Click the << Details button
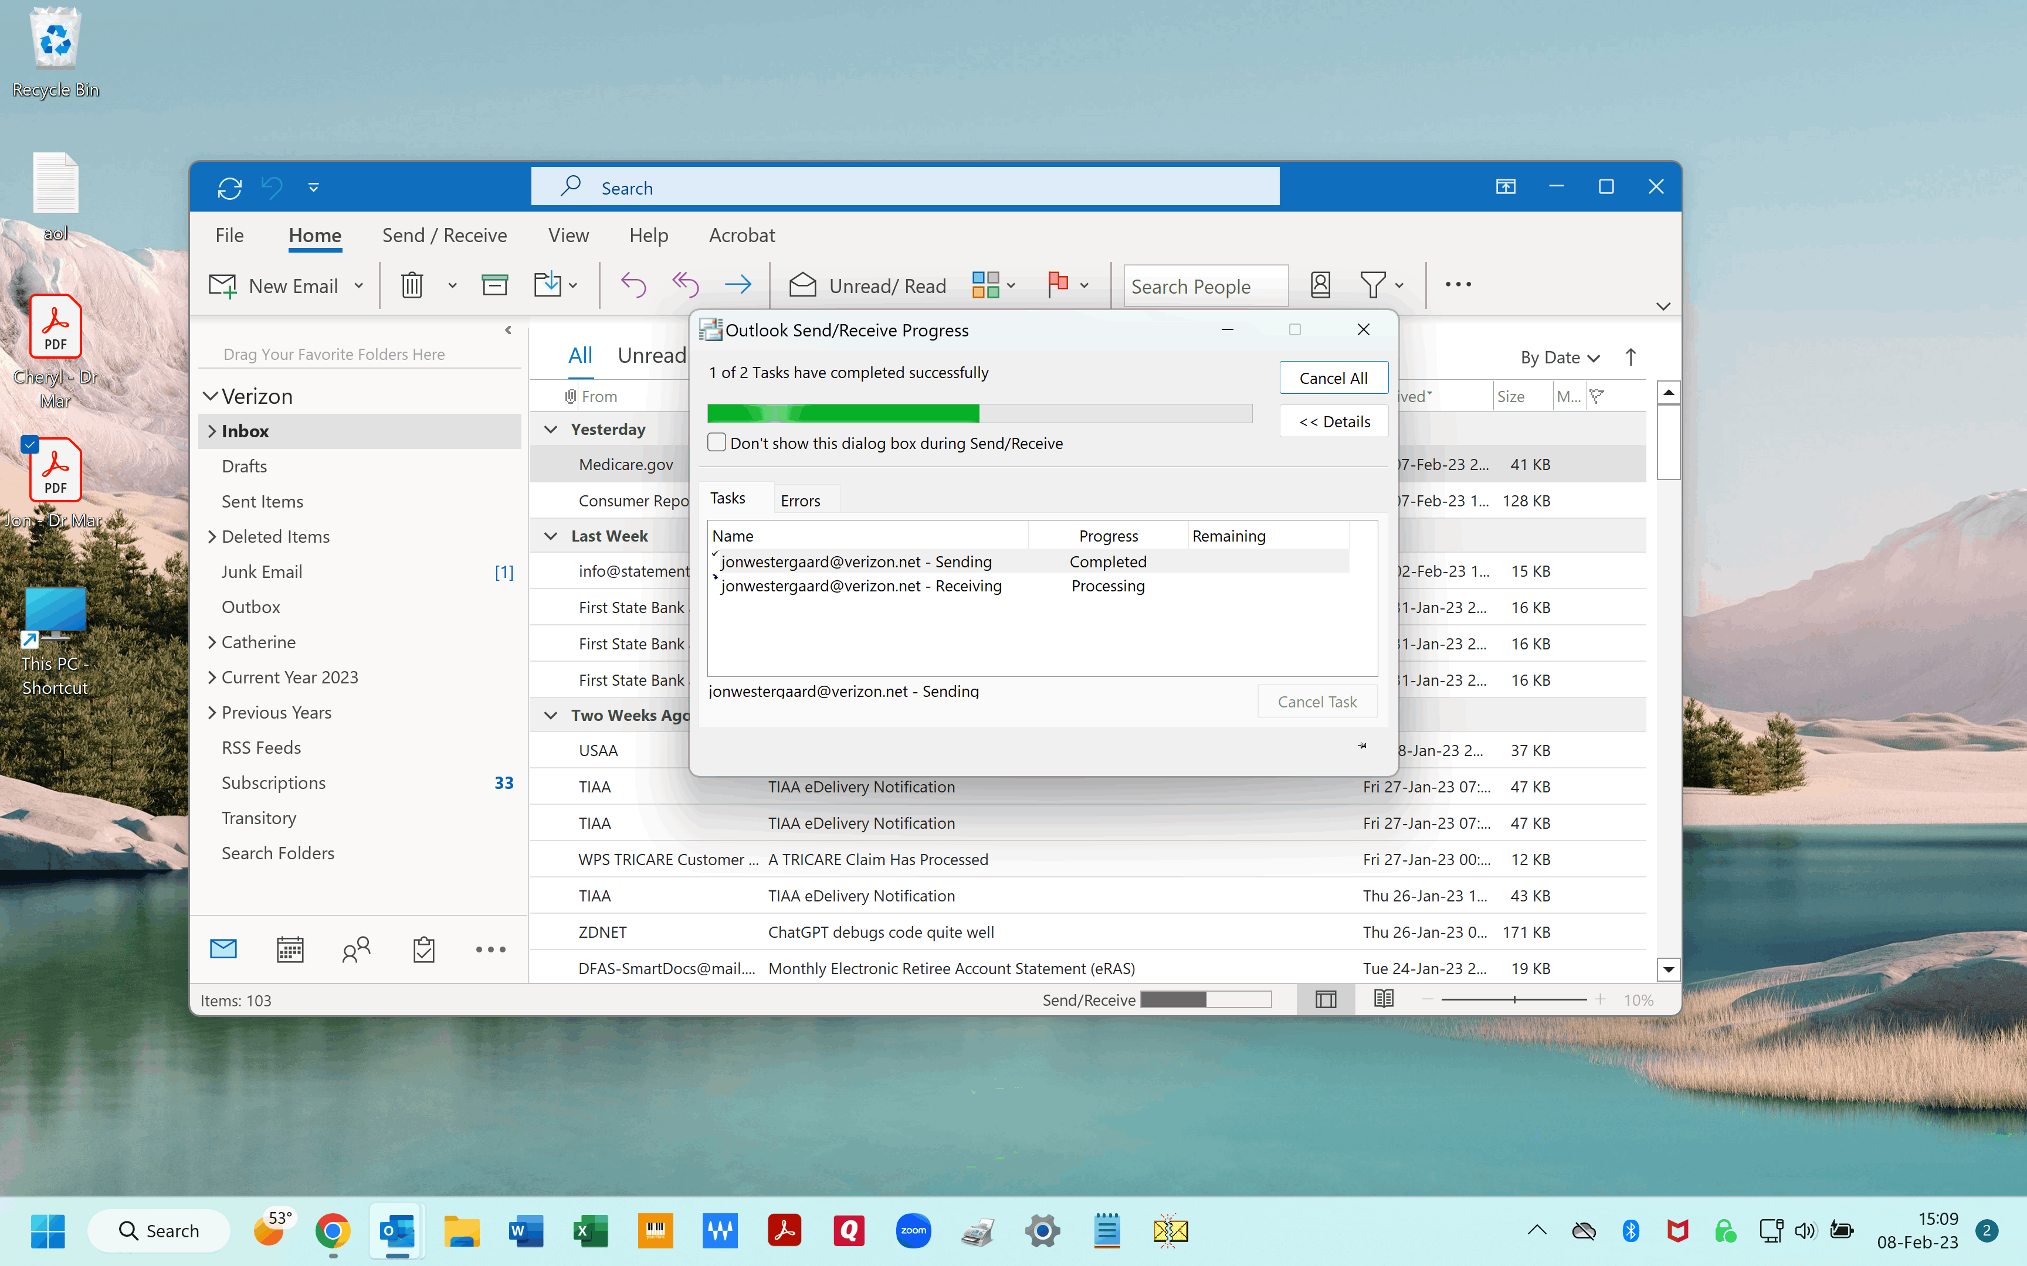The height and width of the screenshot is (1266, 2027). pos(1334,422)
